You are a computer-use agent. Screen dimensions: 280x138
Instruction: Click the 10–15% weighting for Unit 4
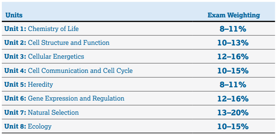233,71
